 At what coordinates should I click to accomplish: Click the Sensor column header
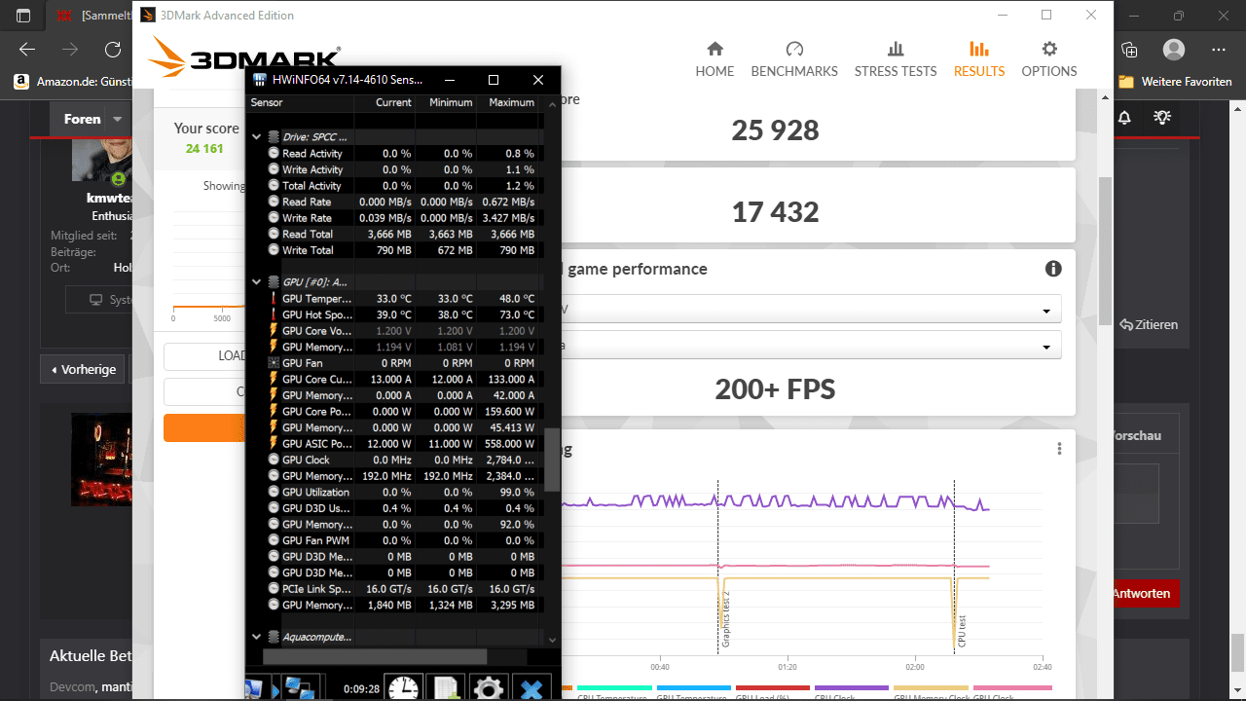(x=267, y=102)
